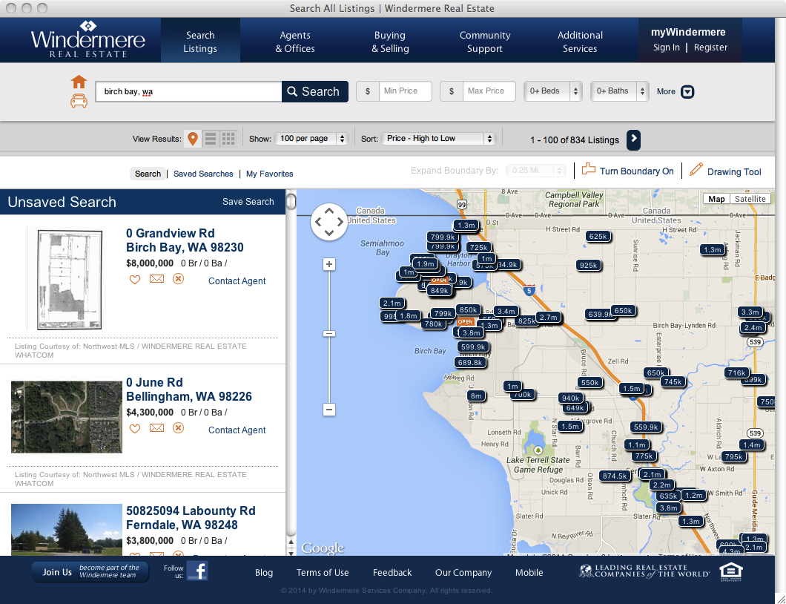Switch to grid gallery view results

(x=228, y=139)
